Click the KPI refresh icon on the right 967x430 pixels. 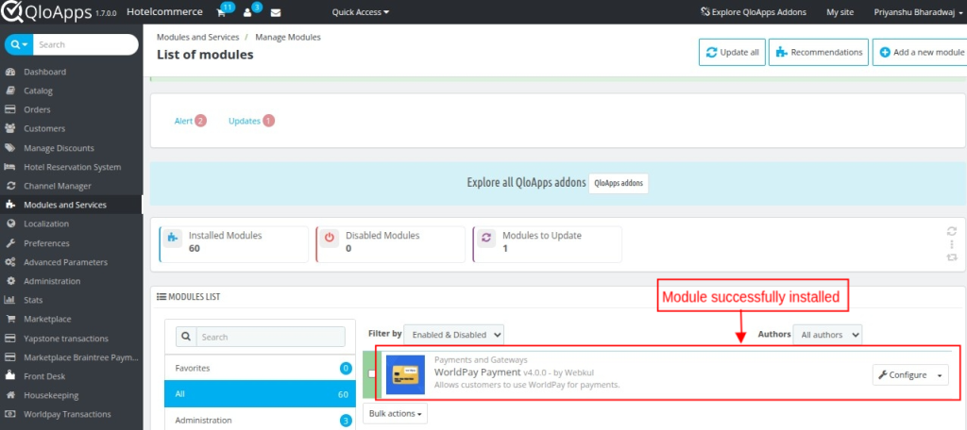click(x=952, y=231)
